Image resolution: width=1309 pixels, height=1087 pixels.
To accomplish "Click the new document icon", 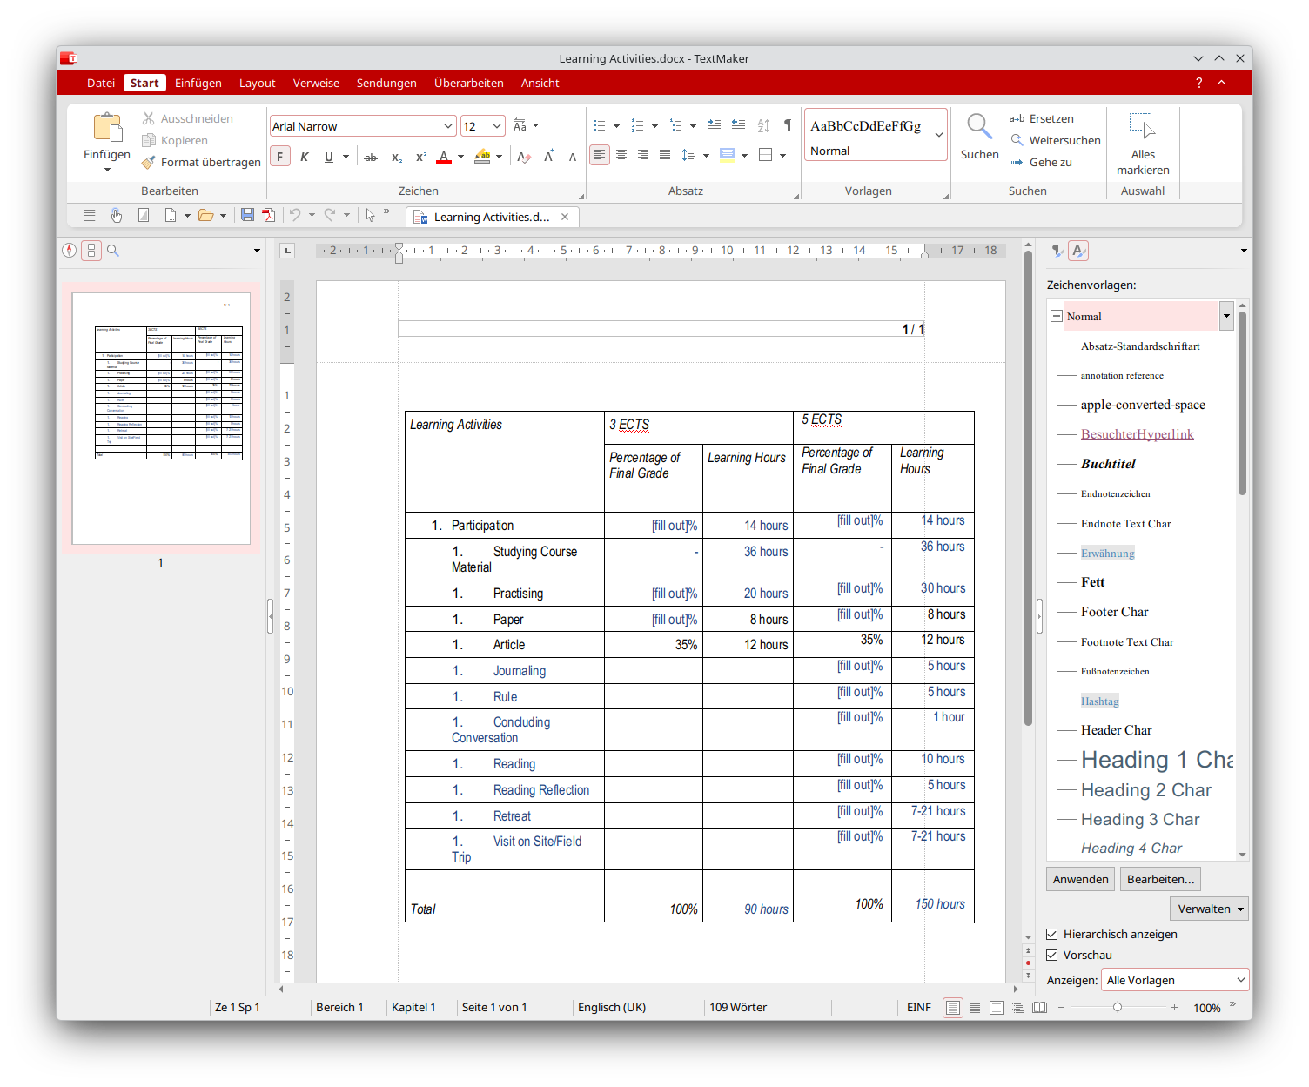I will [x=171, y=215].
